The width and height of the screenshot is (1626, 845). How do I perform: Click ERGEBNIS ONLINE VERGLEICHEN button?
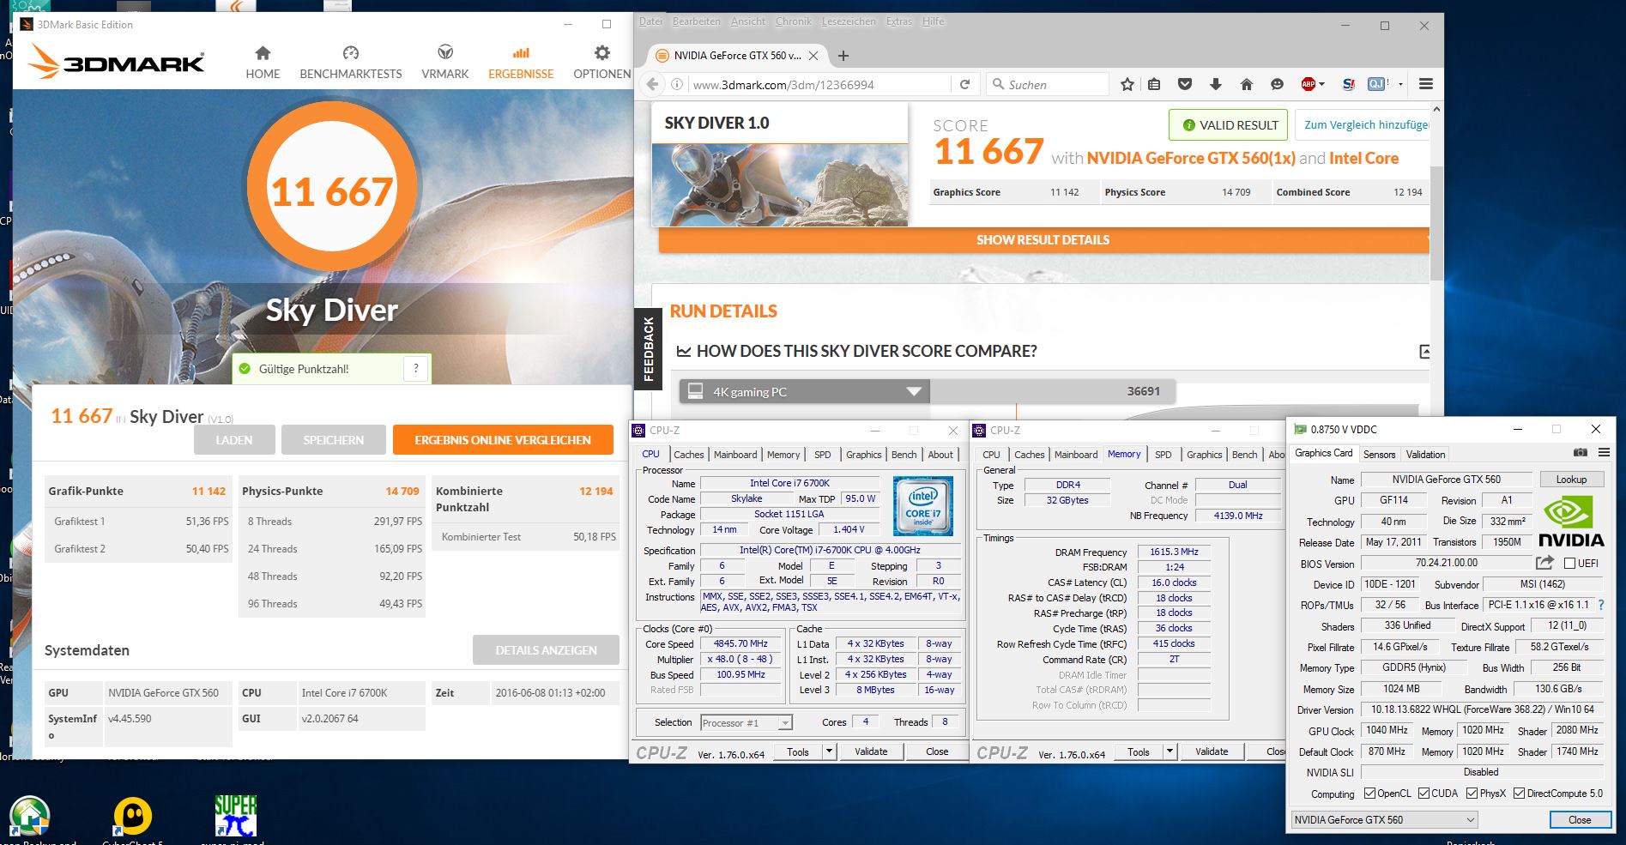[503, 440]
